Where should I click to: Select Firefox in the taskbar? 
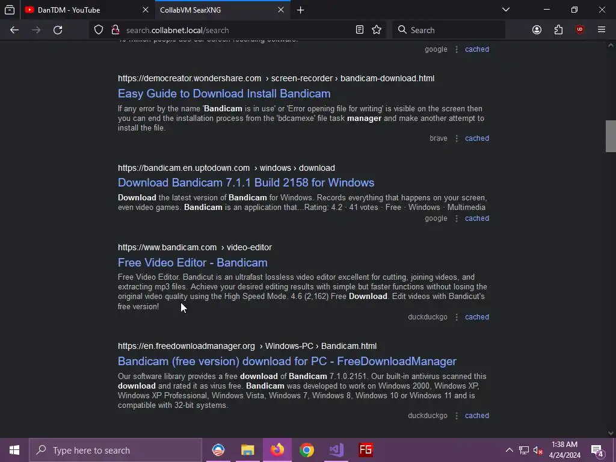[x=277, y=450]
